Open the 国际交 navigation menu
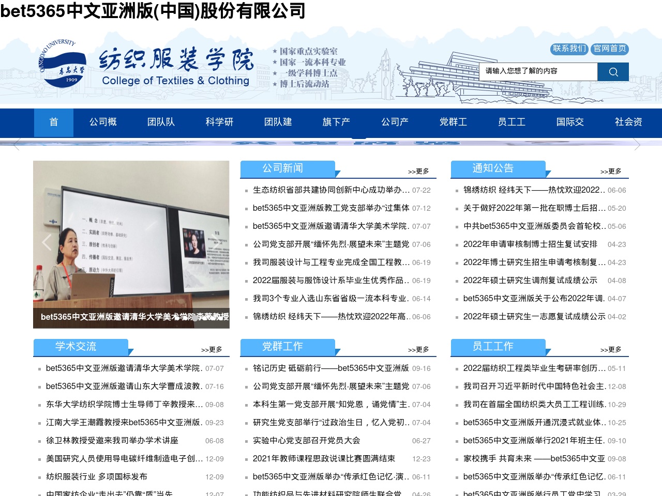Image resolution: width=662 pixels, height=496 pixels. [x=570, y=122]
